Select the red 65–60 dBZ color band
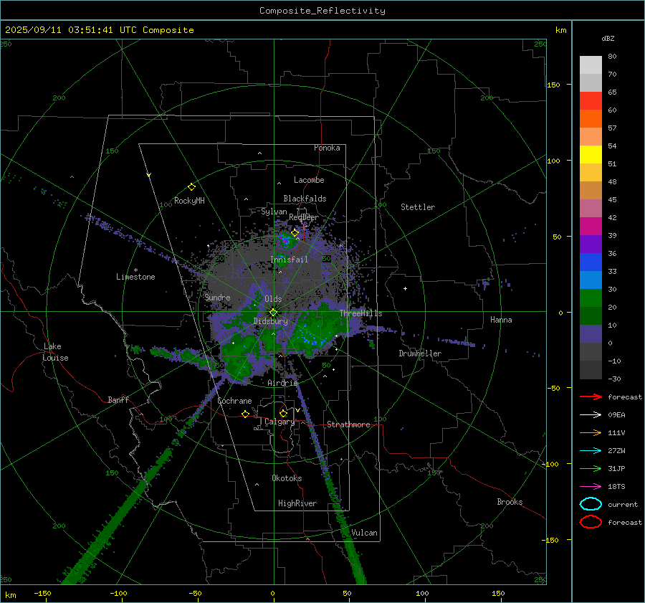This screenshot has width=645, height=603. pyautogui.click(x=591, y=101)
